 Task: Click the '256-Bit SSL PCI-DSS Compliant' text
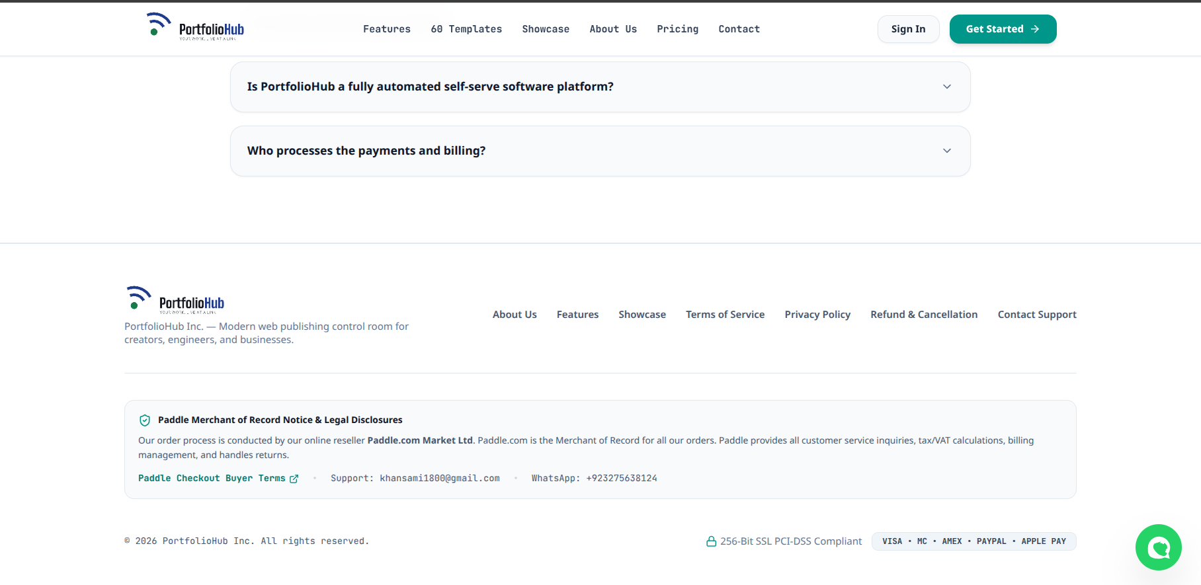(x=791, y=541)
